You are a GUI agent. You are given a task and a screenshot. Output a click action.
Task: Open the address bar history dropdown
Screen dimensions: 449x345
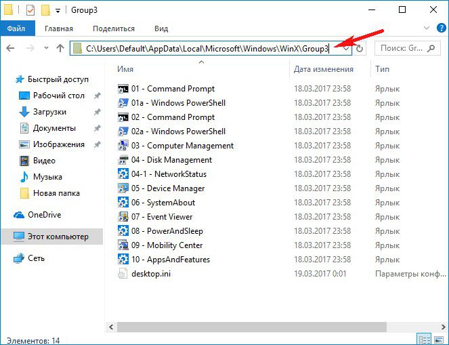pos(346,48)
